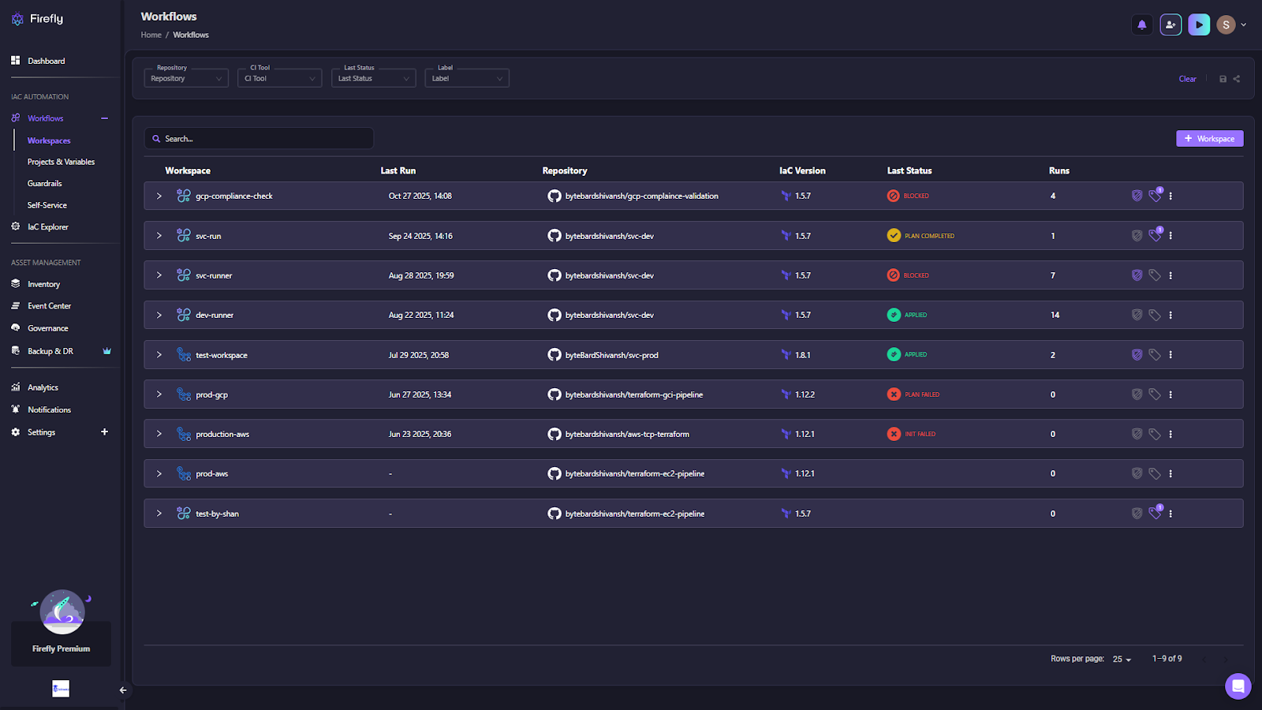
Task: Open the chat support bubble
Action: point(1238,686)
